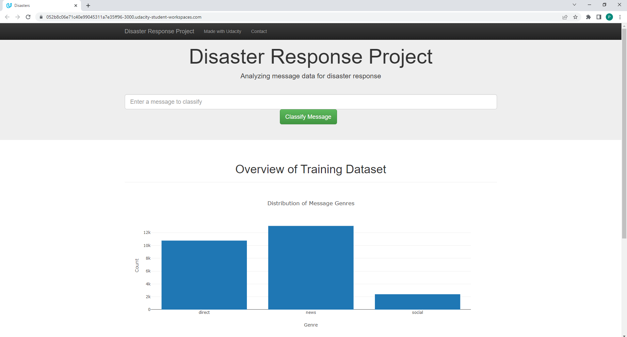Screen dimensions: 627x337
Task: Click the address bar URL
Action: click(x=124, y=17)
